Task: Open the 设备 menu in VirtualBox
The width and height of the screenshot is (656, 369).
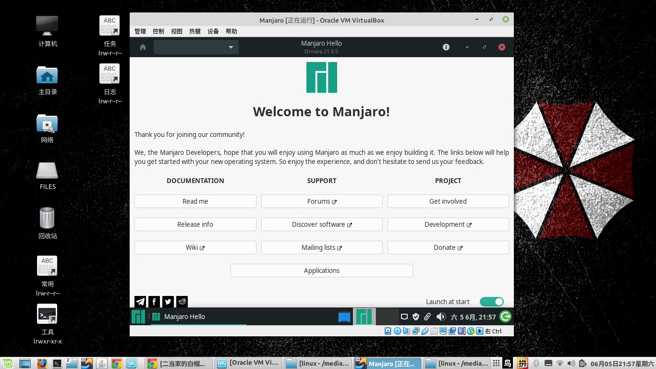Action: click(213, 31)
